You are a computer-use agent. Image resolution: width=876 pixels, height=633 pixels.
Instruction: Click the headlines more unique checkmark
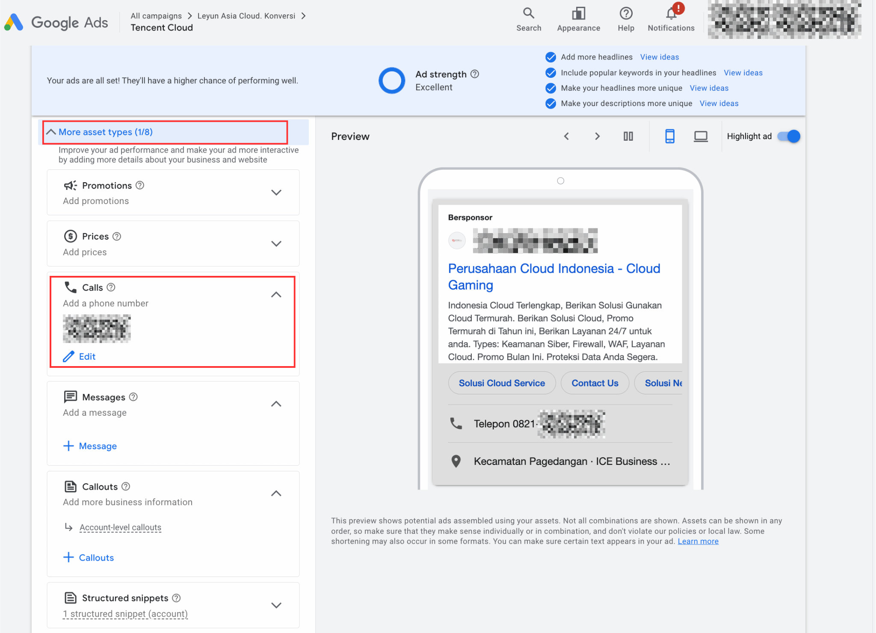coord(551,88)
